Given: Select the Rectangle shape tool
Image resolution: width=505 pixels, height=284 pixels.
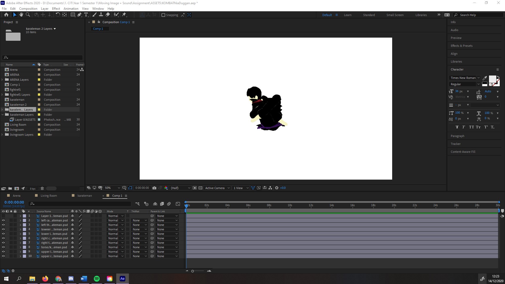Looking at the screenshot, I should click(x=73, y=15).
